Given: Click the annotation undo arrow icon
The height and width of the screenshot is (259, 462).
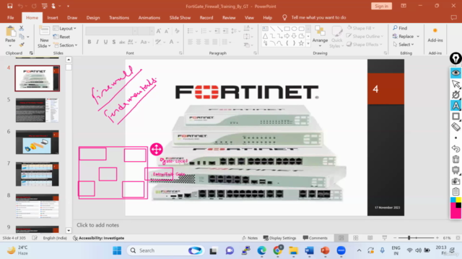Looking at the screenshot, I should point(456,149).
